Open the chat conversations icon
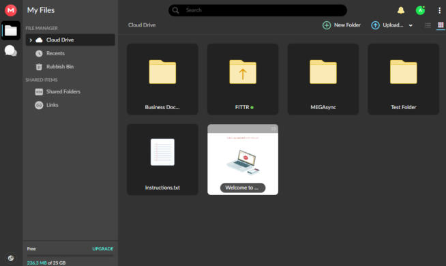The height and width of the screenshot is (266, 446). pos(10,51)
